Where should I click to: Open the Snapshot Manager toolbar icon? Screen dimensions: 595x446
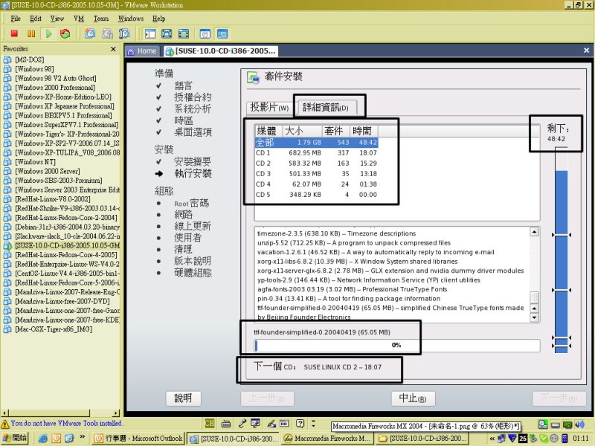click(x=123, y=33)
